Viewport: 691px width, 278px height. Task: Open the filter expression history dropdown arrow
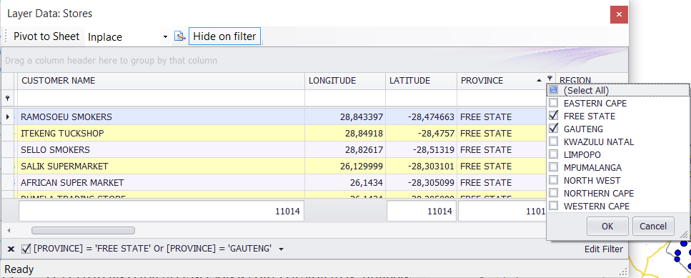(281, 249)
